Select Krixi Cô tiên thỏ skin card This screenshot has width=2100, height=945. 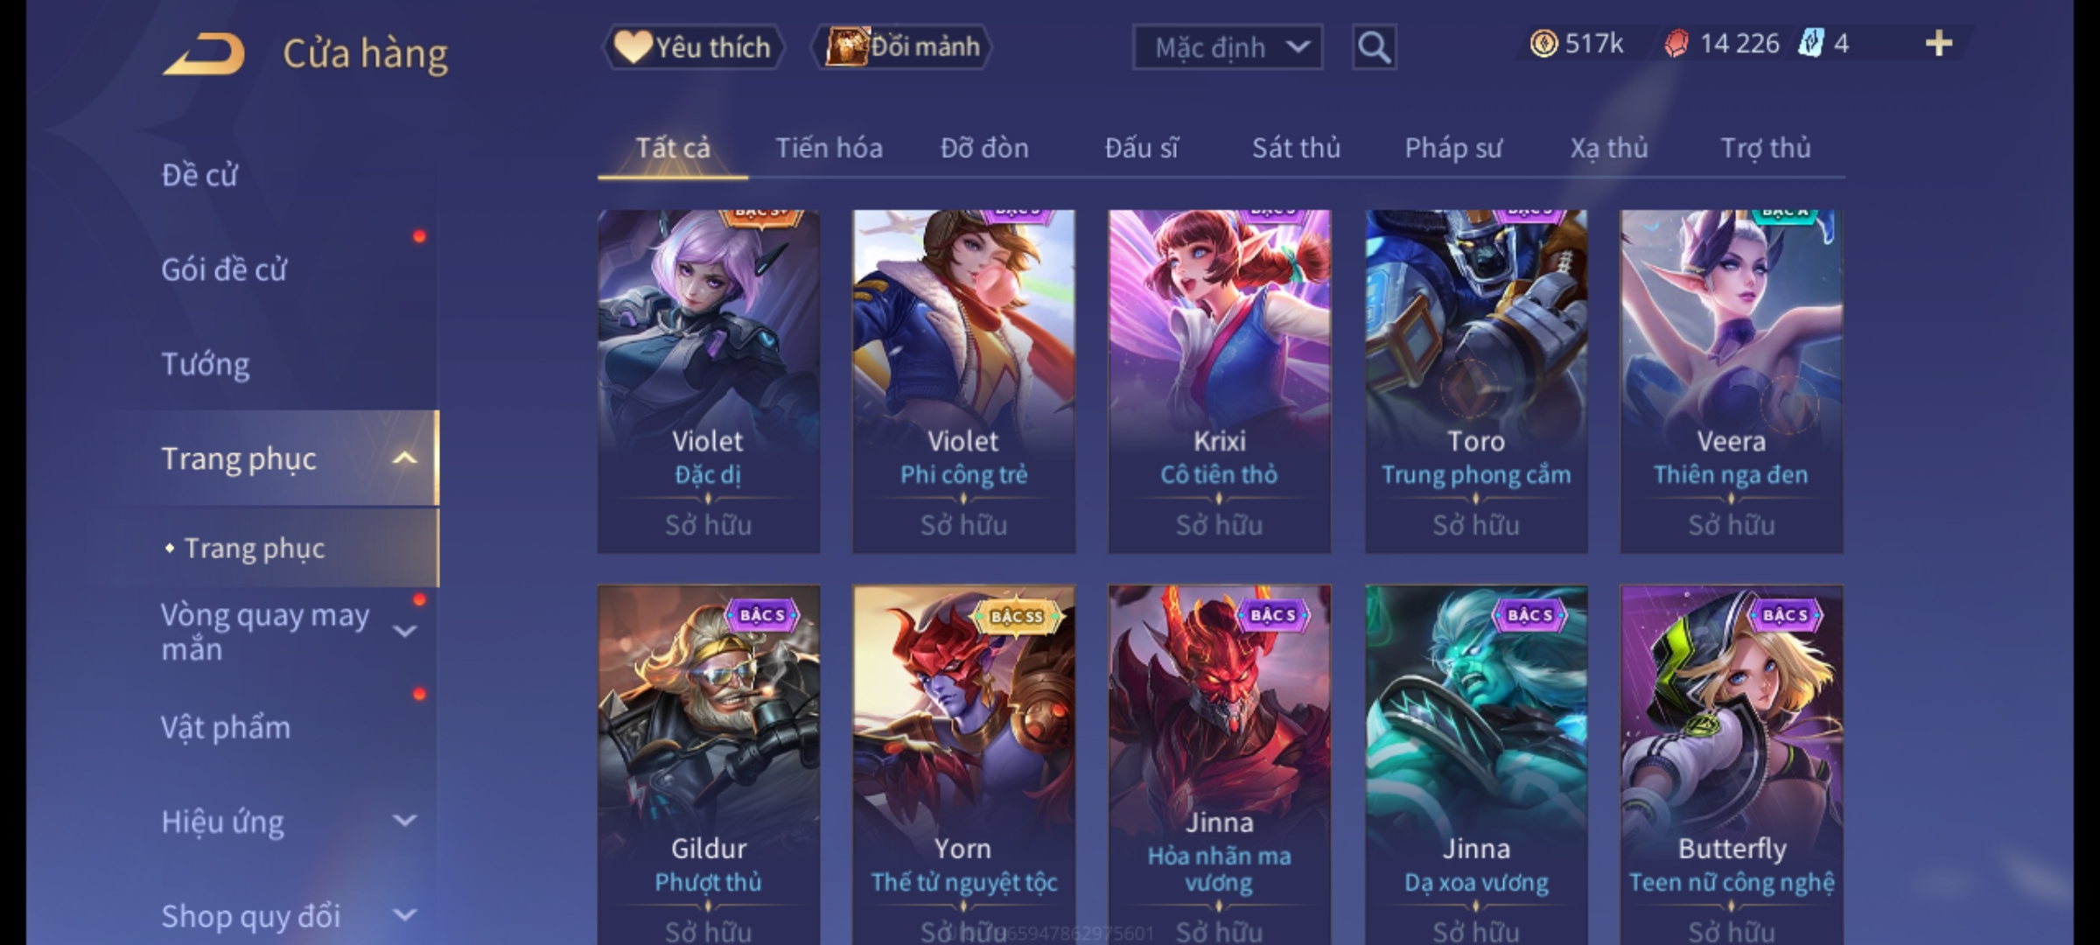pyautogui.click(x=1219, y=381)
